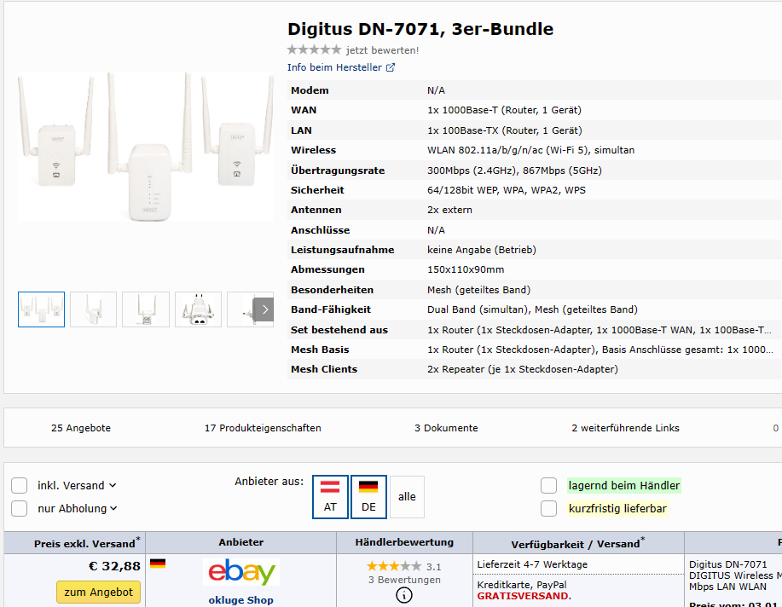Image resolution: width=782 pixels, height=607 pixels.
Task: Click the star rating jetzt bewerten
Action: click(314, 50)
